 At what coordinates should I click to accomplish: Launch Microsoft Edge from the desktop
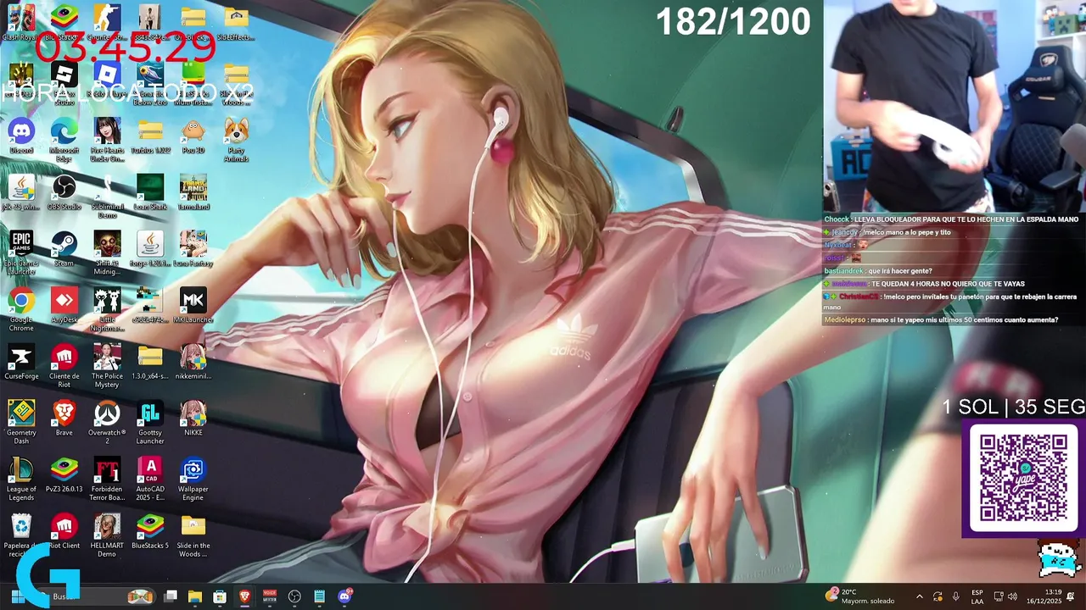tap(64, 140)
